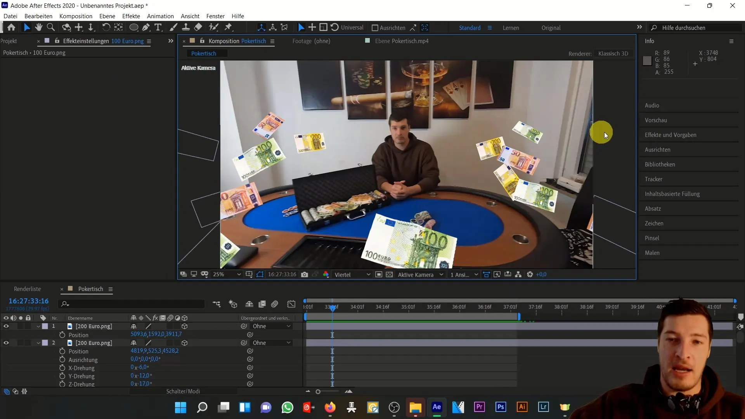This screenshot has height=419, width=745.
Task: Click the timeline playhead at current position
Action: point(333,307)
